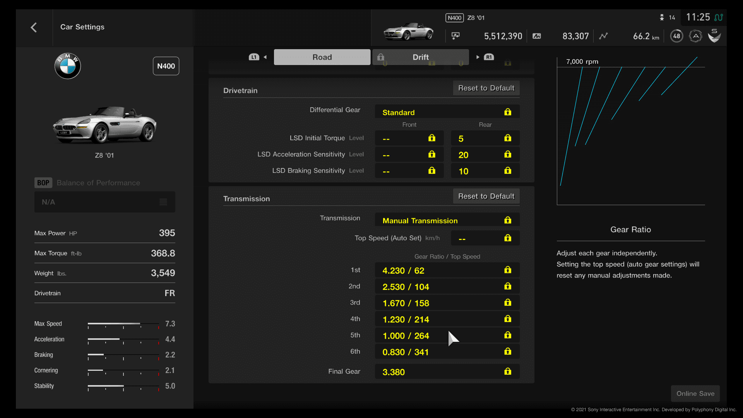Click the collector level 48 circle icon
The image size is (743, 418).
(676, 36)
